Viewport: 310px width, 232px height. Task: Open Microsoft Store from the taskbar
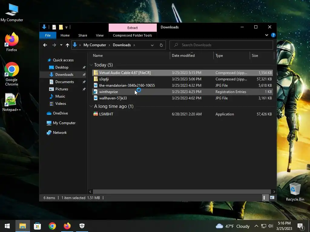click(x=37, y=226)
